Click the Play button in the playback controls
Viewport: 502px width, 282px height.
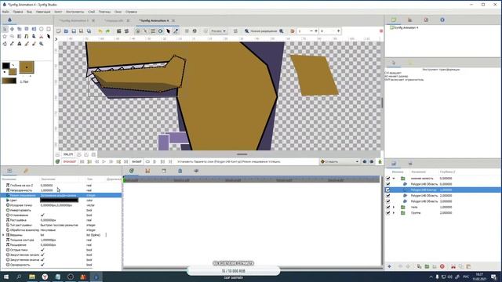click(104, 162)
